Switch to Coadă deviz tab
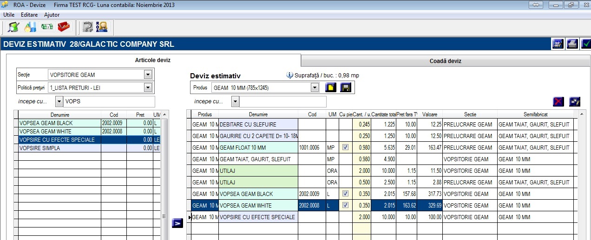The image size is (591, 240). [x=445, y=61]
